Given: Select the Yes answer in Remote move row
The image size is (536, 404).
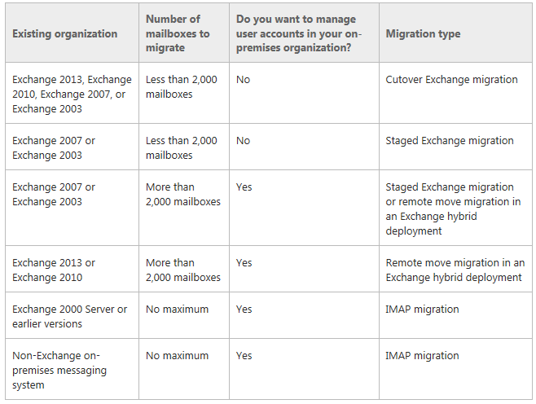Looking at the screenshot, I should (x=244, y=262).
